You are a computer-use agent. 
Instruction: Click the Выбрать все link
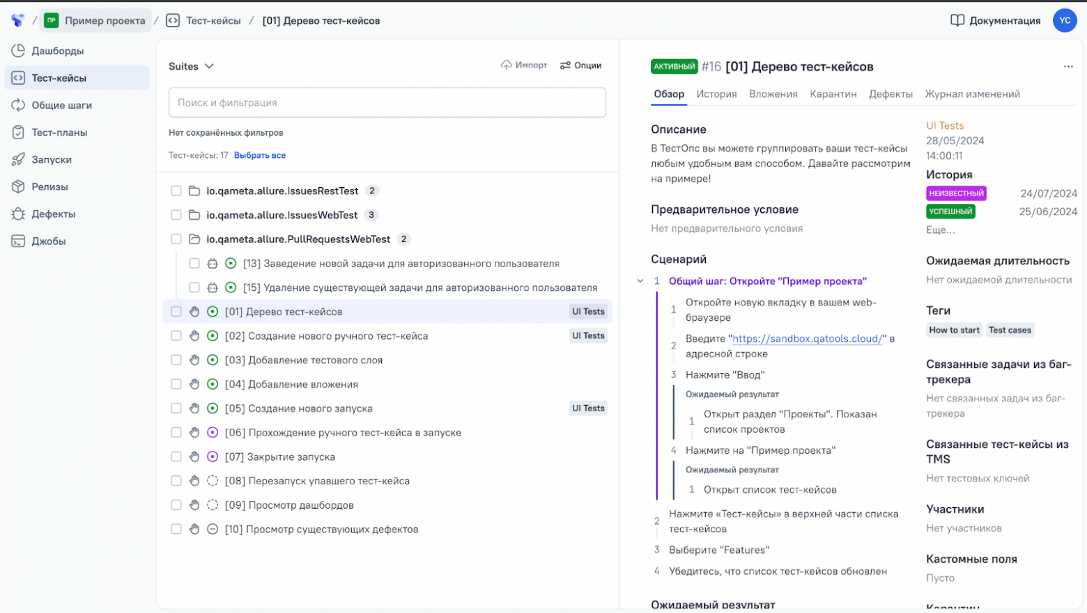[x=260, y=155]
